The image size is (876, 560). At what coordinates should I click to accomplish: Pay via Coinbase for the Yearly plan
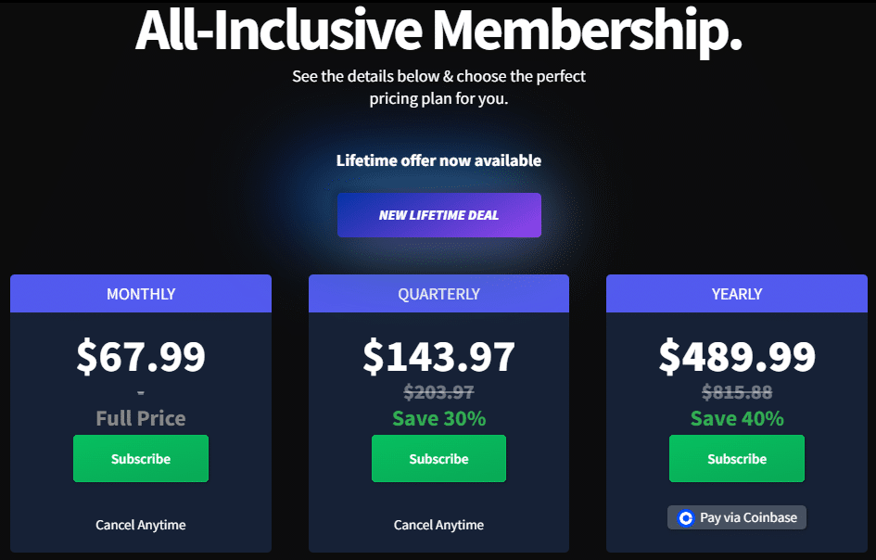point(737,517)
